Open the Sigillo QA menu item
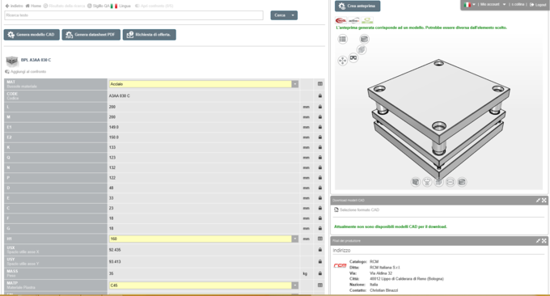550x296 pixels. 98,6
